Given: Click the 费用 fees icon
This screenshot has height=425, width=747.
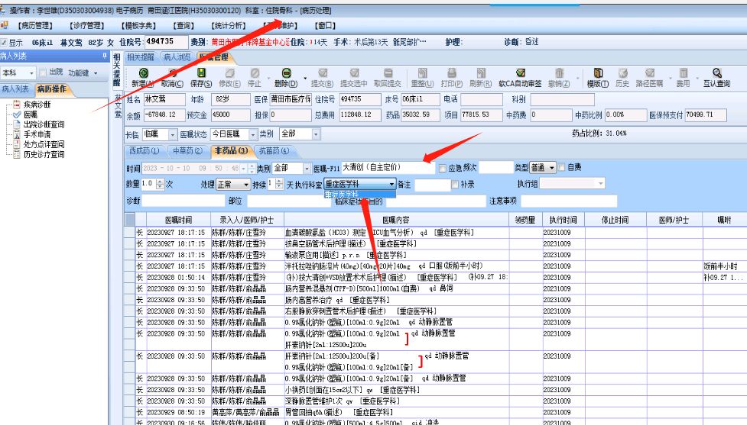Looking at the screenshot, I should [x=684, y=73].
